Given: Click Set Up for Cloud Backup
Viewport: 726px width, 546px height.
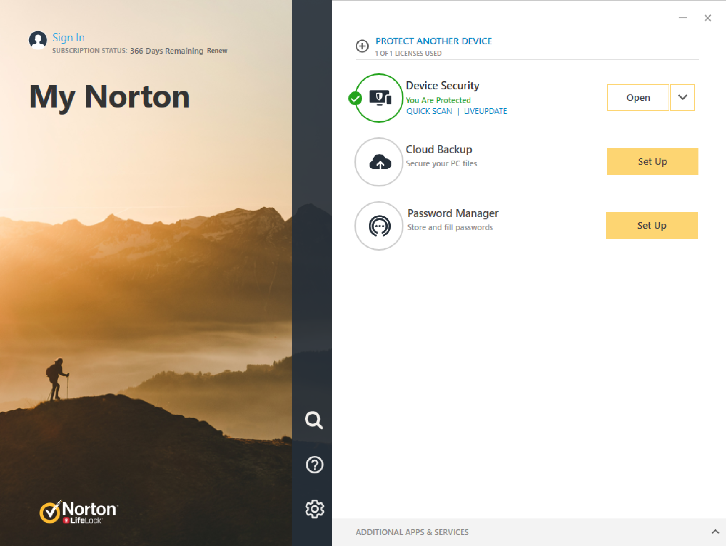Looking at the screenshot, I should [652, 161].
